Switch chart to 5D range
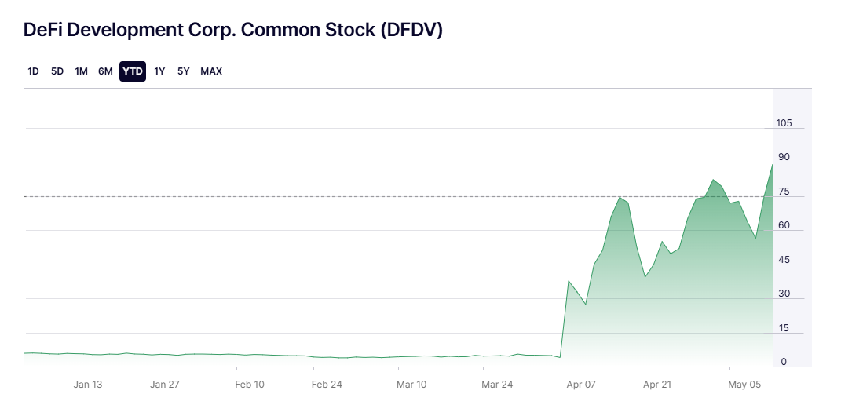 coord(57,71)
